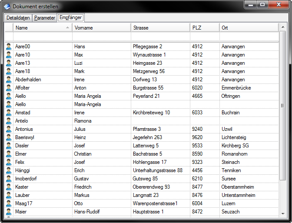Image resolution: width=292 pixels, height=223 pixels.
Task: Click the Ort column header
Action: coord(249,27)
